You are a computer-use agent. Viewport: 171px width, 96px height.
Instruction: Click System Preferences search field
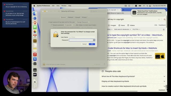pos(98,11)
